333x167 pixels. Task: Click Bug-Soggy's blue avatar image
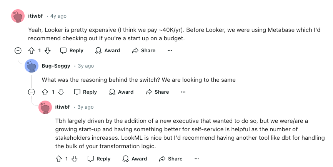(x=32, y=66)
